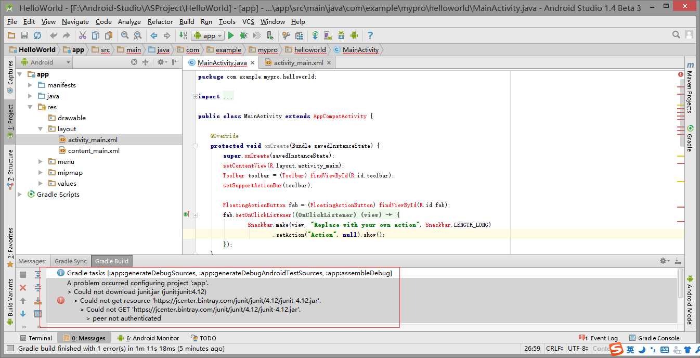The height and width of the screenshot is (358, 700).
Task: Collapse the res folder node
Action: 30,107
